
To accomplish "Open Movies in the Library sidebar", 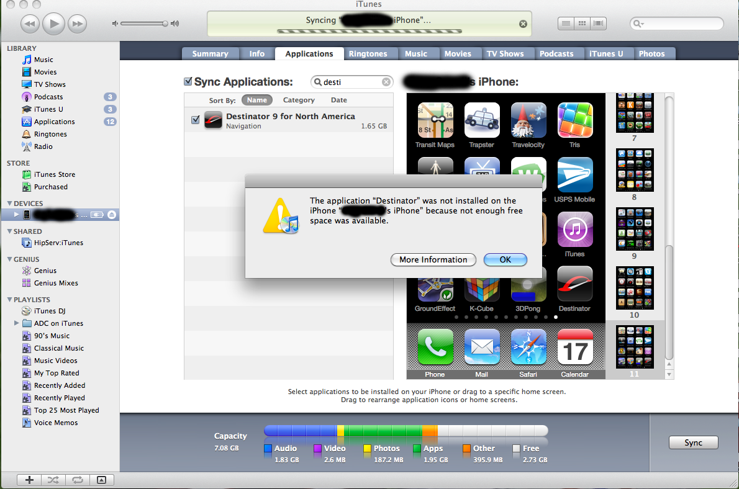I will tap(45, 72).
